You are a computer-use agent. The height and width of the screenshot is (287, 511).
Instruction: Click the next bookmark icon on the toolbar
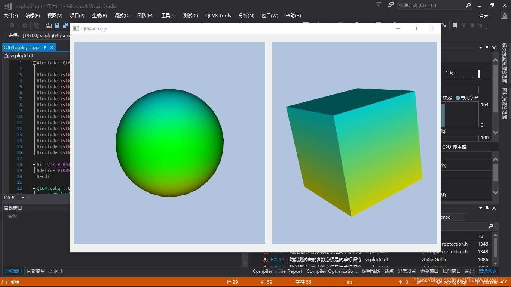click(472, 25)
